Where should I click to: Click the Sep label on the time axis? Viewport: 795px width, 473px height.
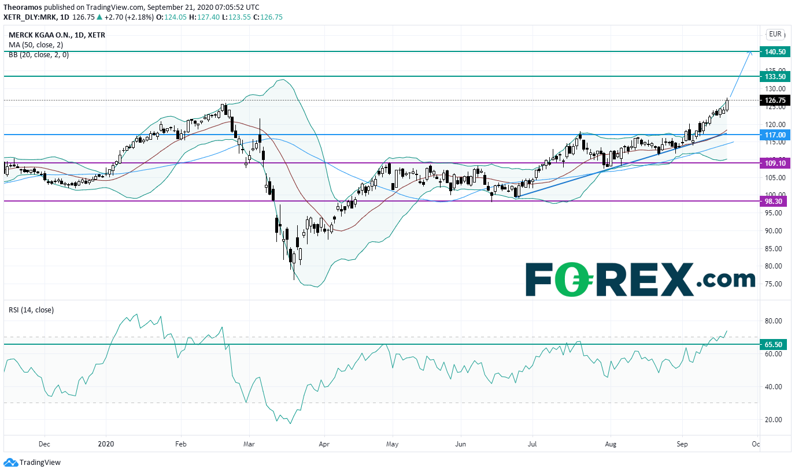coord(682,444)
